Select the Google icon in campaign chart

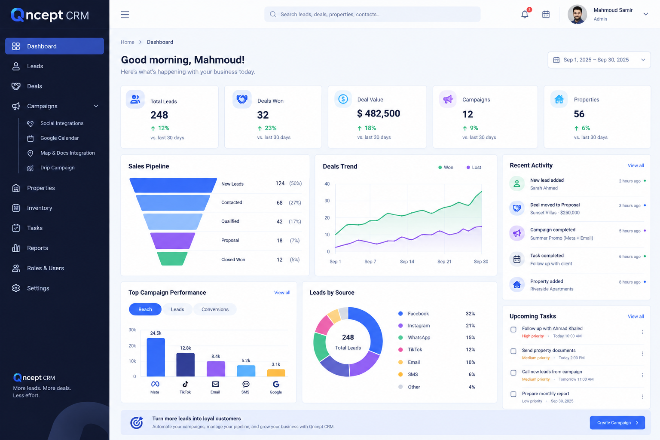click(x=276, y=384)
